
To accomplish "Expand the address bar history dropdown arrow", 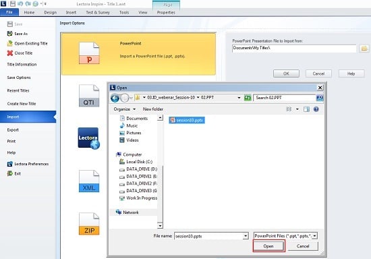I will pyautogui.click(x=239, y=98).
